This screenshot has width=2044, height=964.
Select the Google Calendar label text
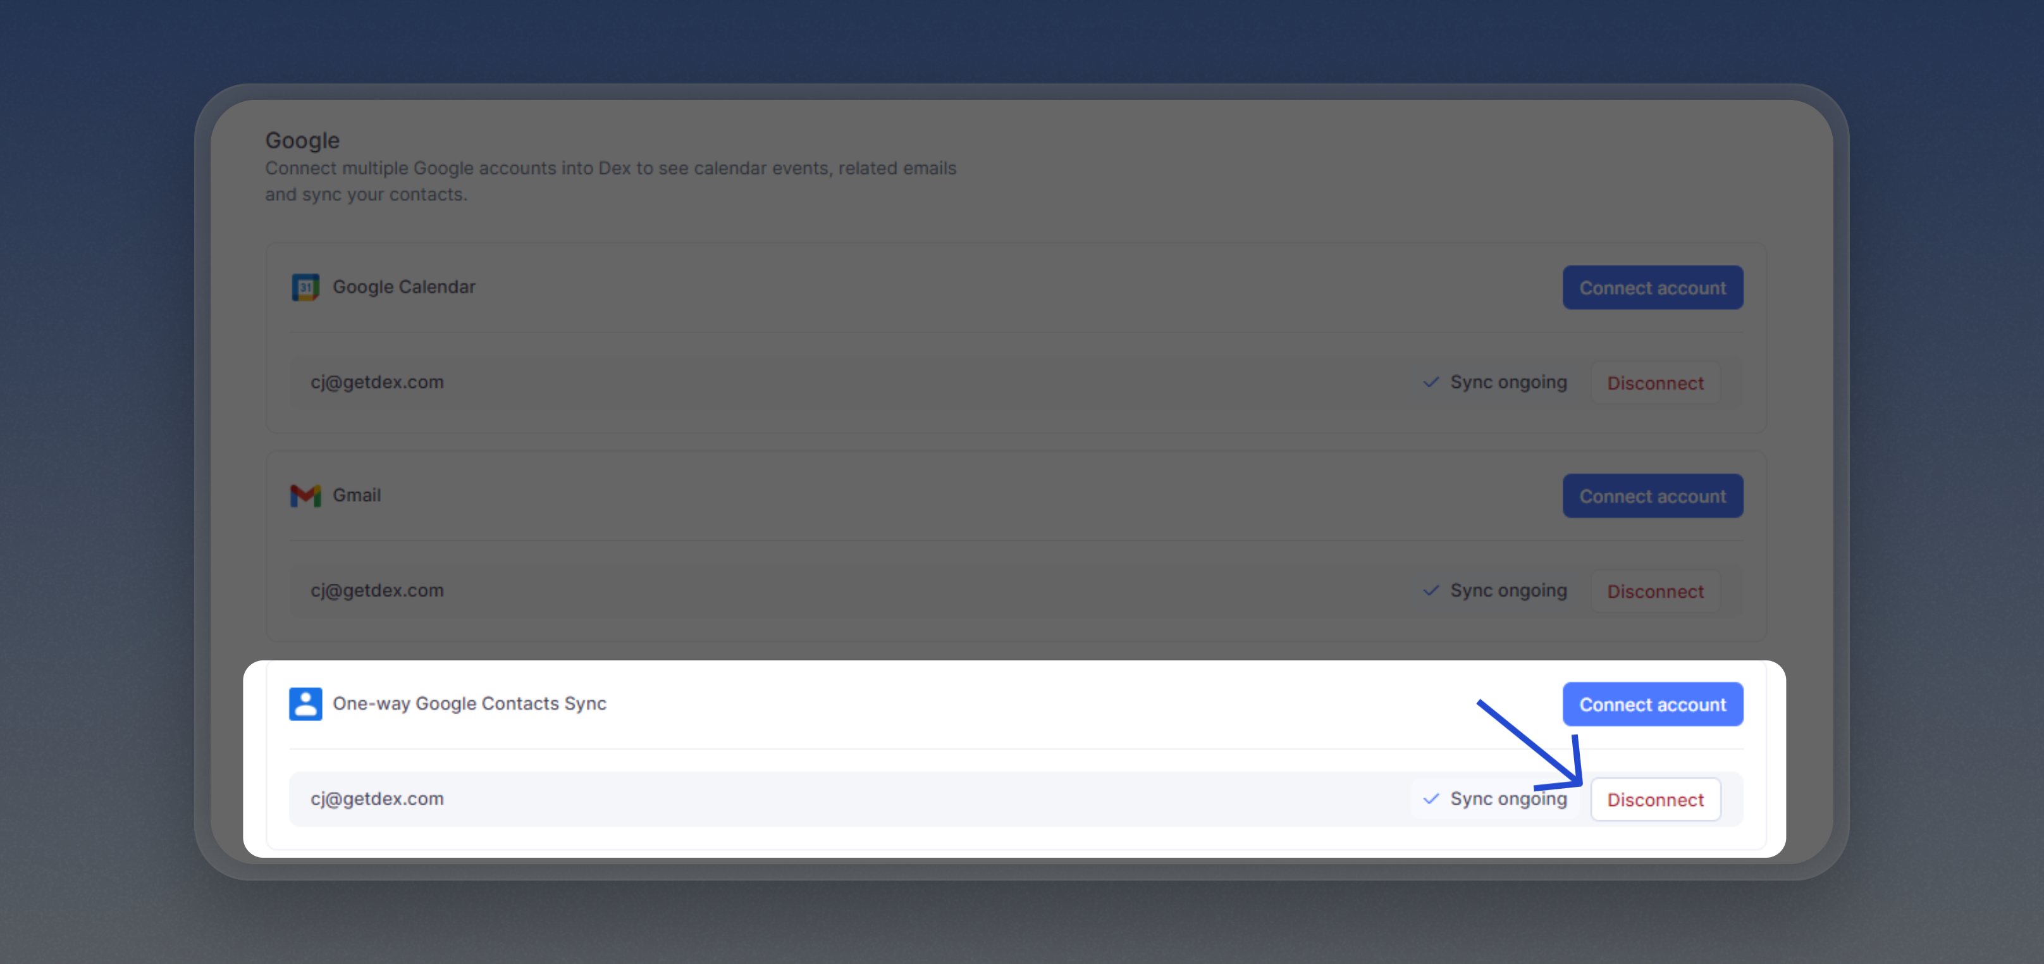404,287
